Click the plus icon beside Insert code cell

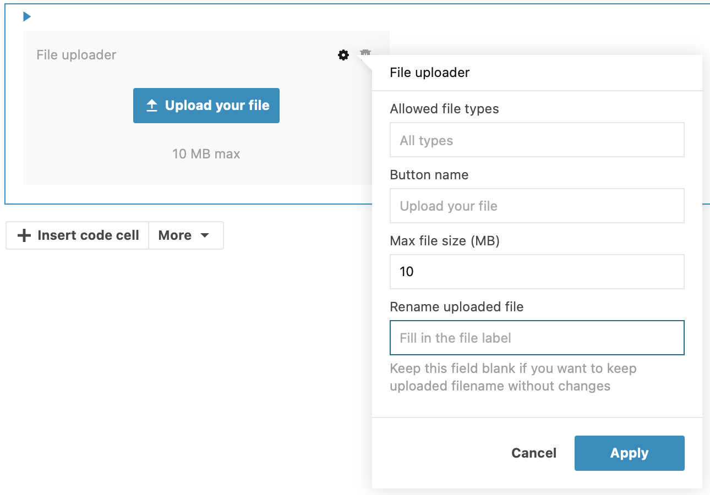[x=24, y=235]
